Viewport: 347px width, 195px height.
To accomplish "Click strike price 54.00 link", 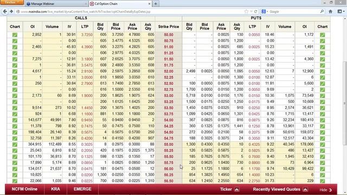I will [x=169, y=120].
